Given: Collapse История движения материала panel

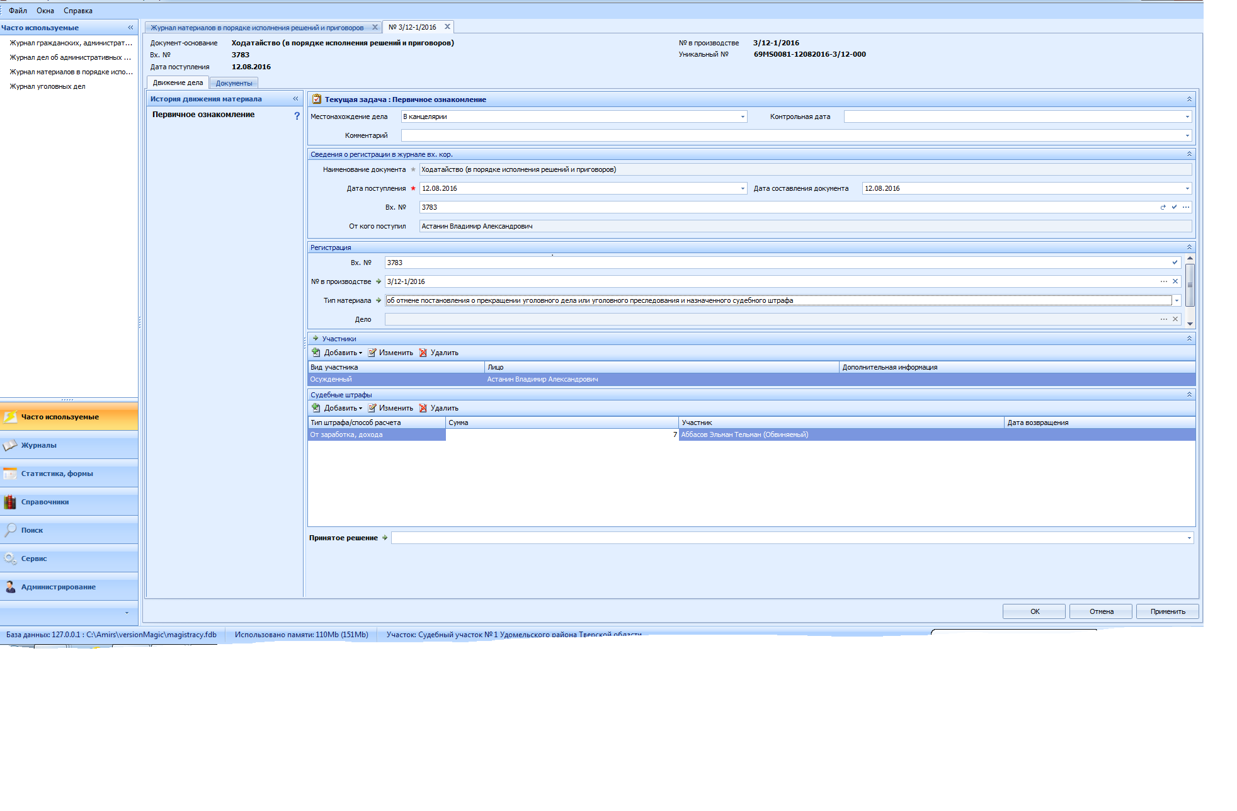Looking at the screenshot, I should click(295, 99).
